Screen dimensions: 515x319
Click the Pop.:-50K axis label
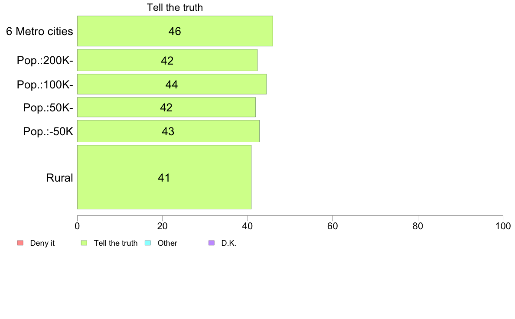48,131
